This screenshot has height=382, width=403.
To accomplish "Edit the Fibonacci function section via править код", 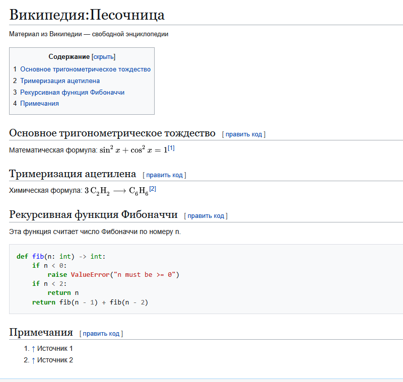I will (207, 215).
